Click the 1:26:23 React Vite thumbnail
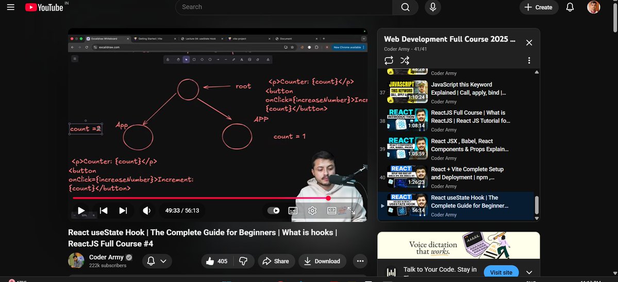Screen dimensions: 618x282 [407, 177]
